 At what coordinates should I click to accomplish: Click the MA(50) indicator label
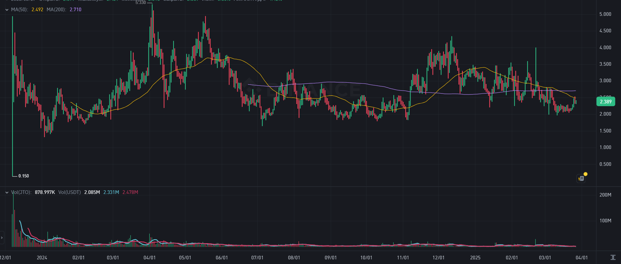point(19,10)
